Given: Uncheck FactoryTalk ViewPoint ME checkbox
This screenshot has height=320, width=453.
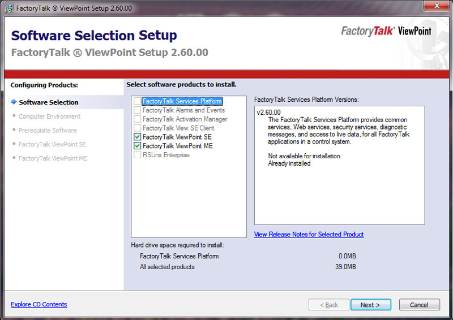Looking at the screenshot, I should pos(137,146).
